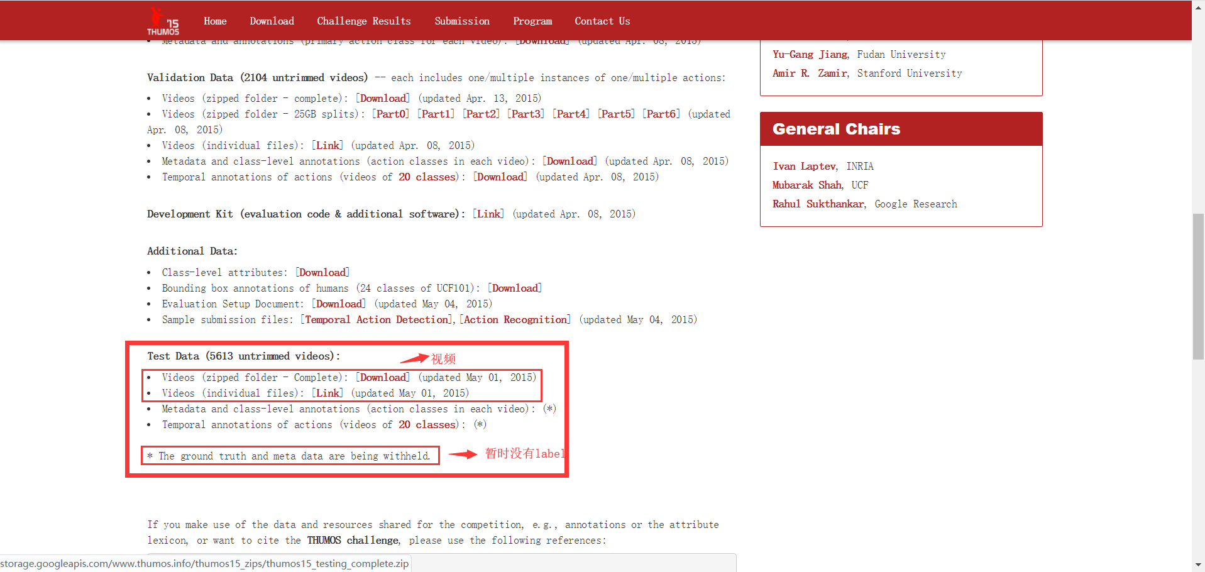This screenshot has height=572, width=1205.
Task: Click the status bar URL preview
Action: (205, 563)
